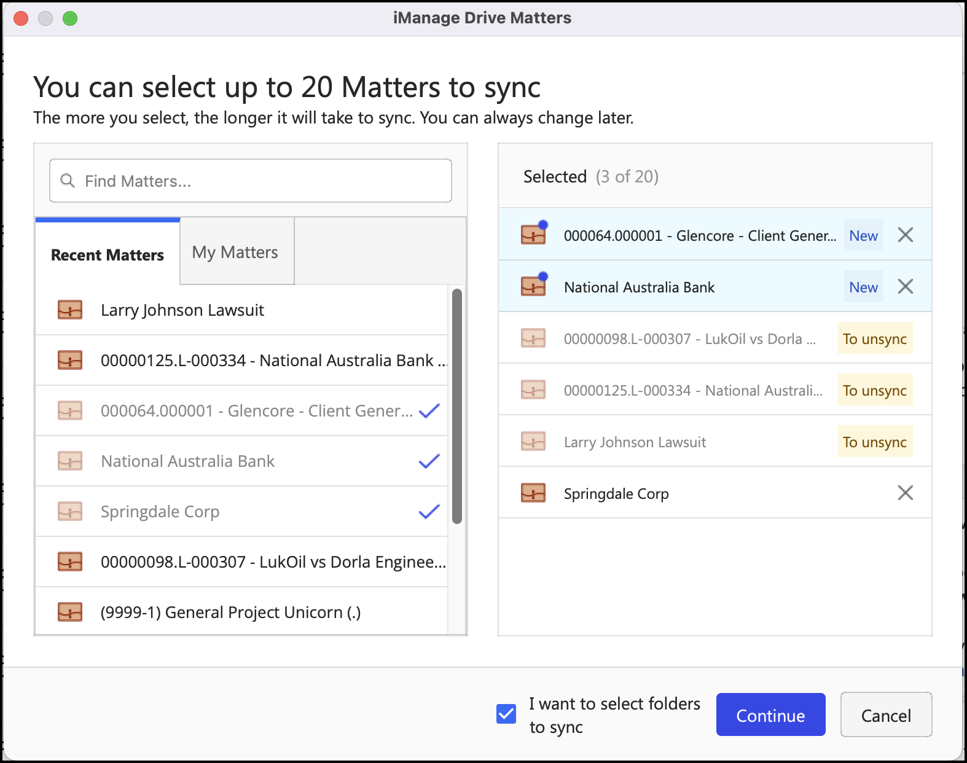Click briefcase icon for General Project Unicorn
The image size is (967, 763).
[x=70, y=612]
